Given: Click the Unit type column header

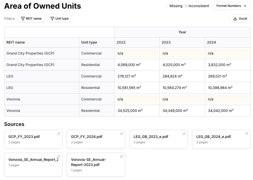Looking at the screenshot, I should point(97,42).
